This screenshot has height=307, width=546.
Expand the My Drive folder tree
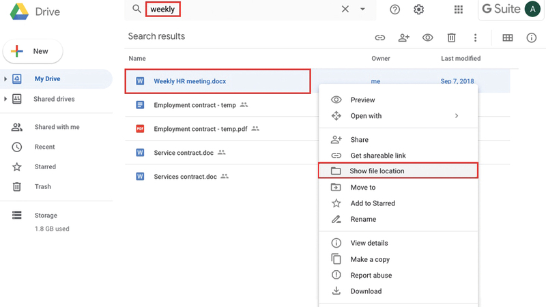coord(6,79)
